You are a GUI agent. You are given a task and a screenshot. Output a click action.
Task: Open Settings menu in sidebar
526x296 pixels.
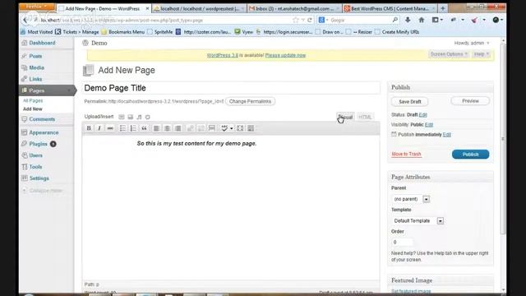coord(39,178)
